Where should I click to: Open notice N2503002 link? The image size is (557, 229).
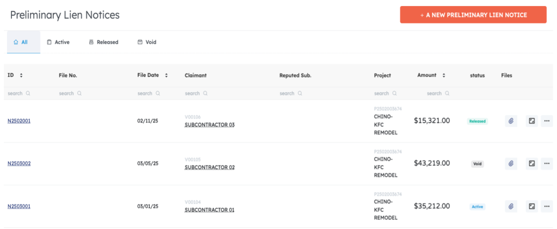(x=19, y=163)
